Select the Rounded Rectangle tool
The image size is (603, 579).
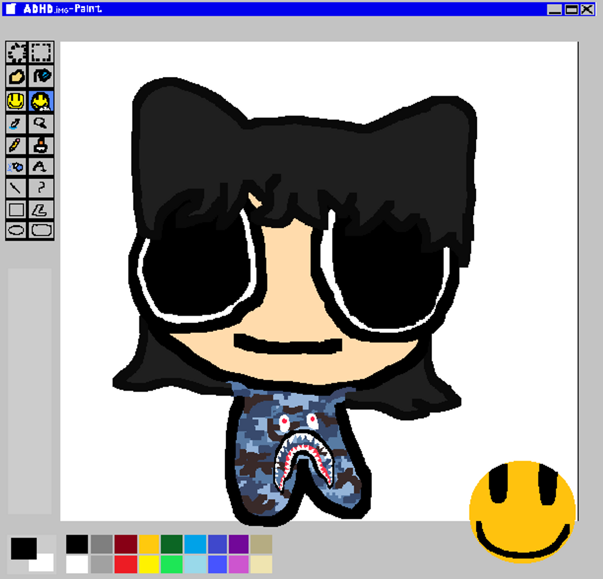click(x=41, y=230)
